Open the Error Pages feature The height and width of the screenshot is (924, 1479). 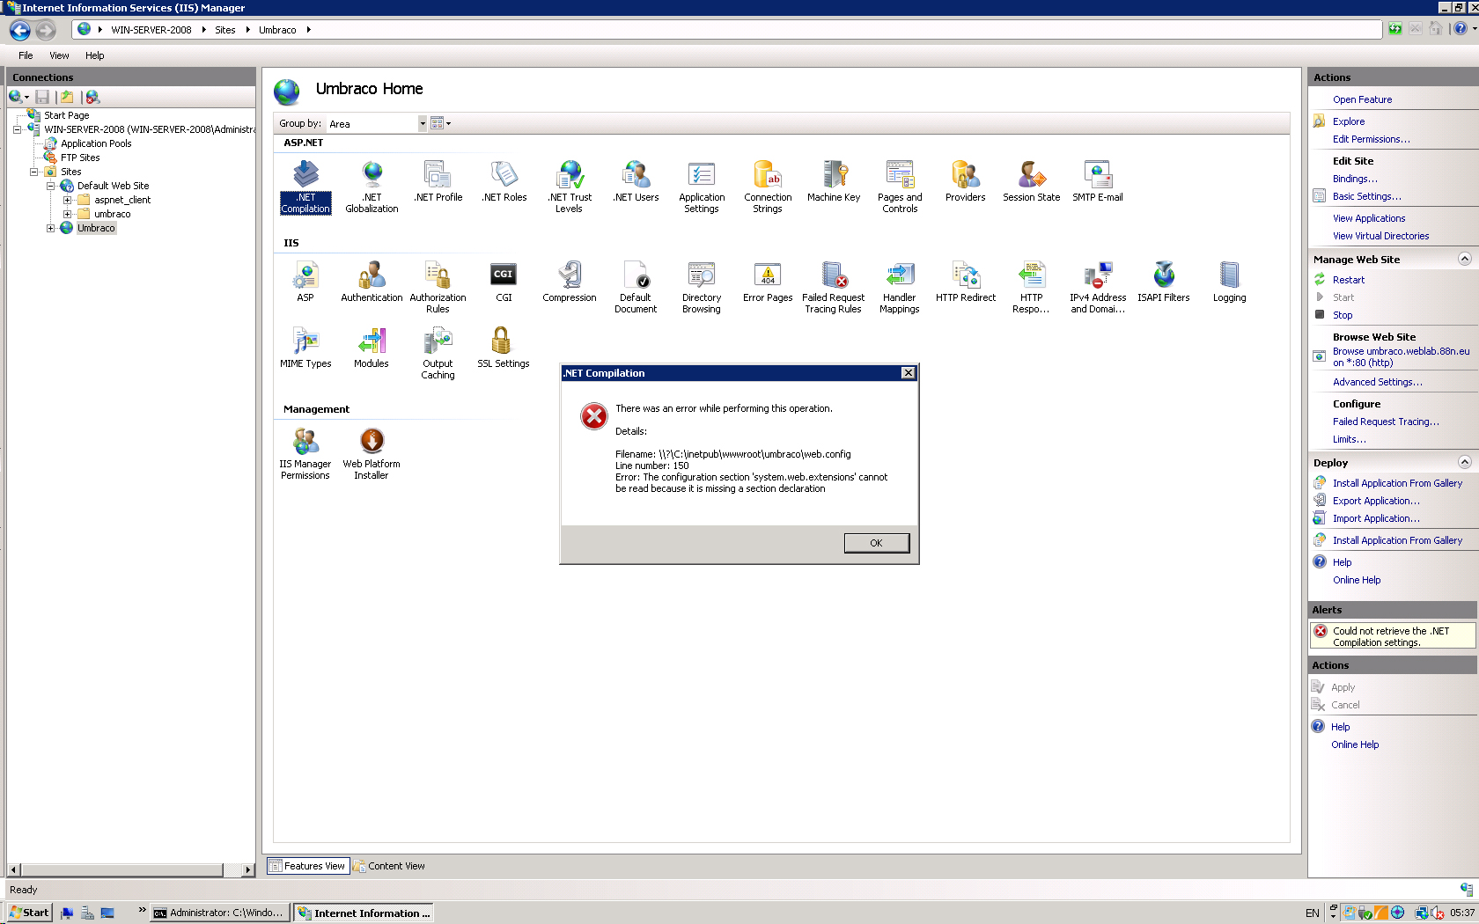pos(768,282)
